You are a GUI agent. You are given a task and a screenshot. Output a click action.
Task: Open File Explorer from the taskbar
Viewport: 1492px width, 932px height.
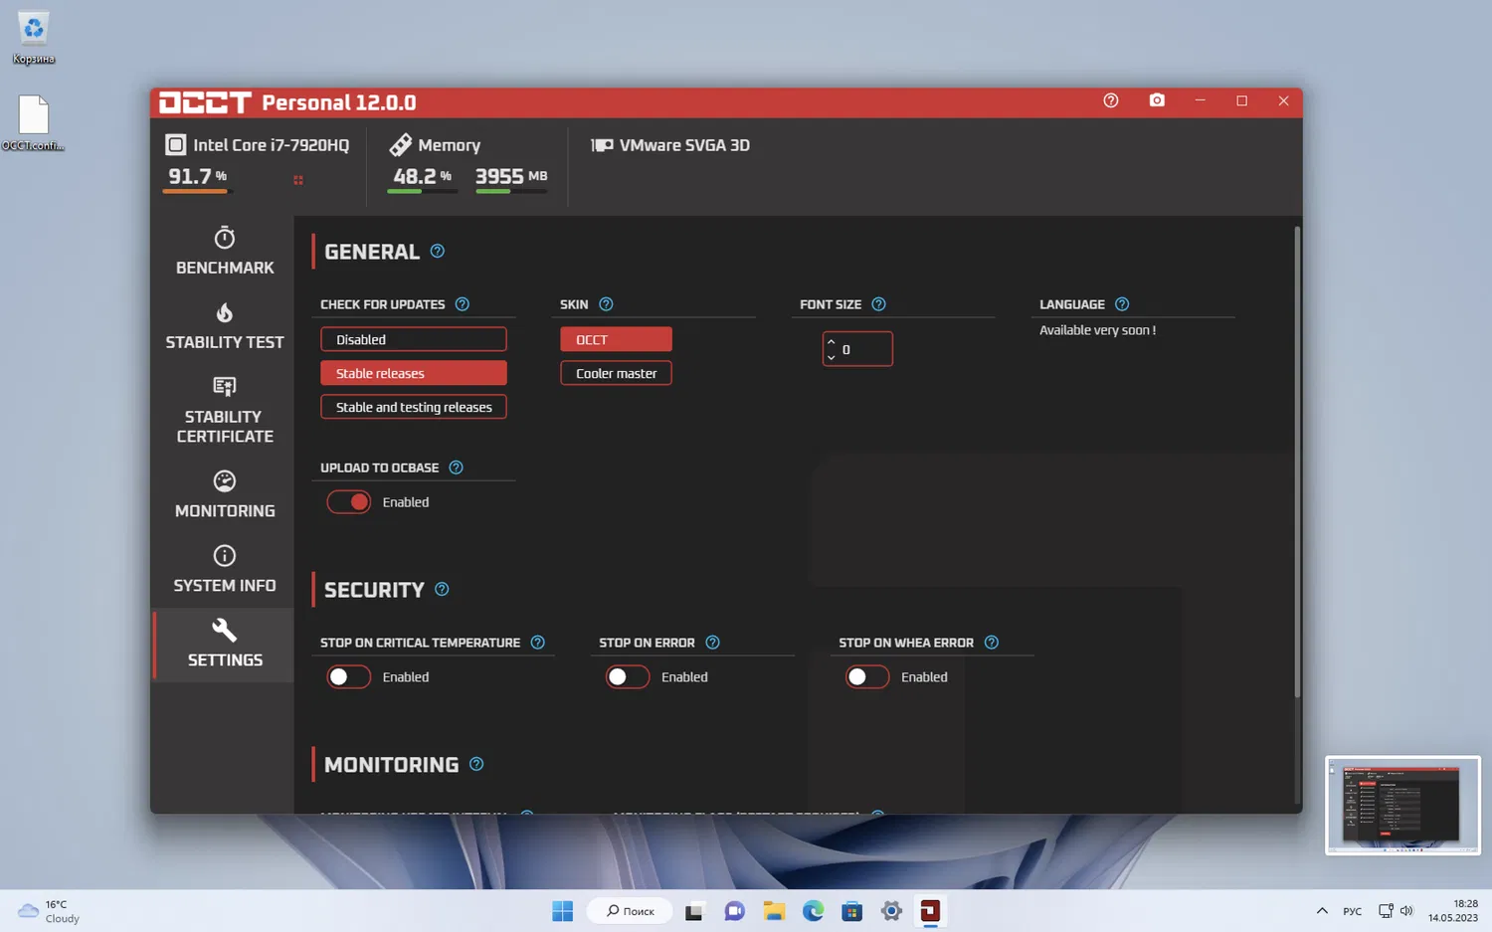[x=774, y=911]
